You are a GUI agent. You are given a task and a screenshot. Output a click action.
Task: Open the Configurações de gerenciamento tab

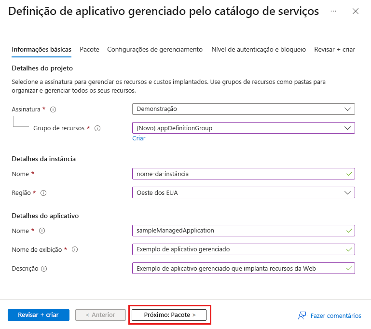pyautogui.click(x=155, y=49)
